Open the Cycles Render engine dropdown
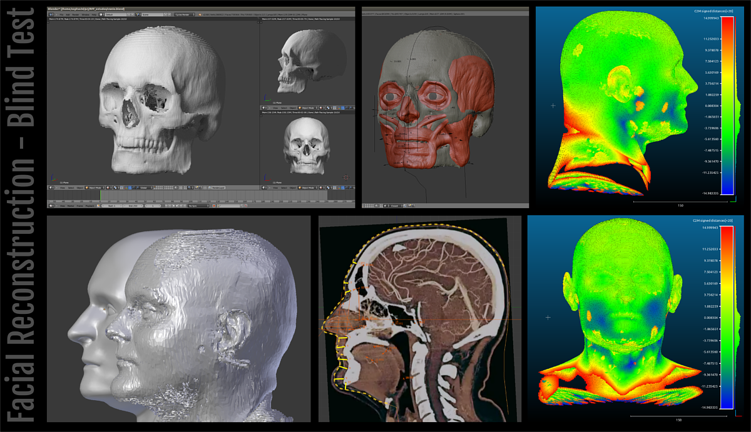Screen dimensions: 751x432 tap(185, 14)
